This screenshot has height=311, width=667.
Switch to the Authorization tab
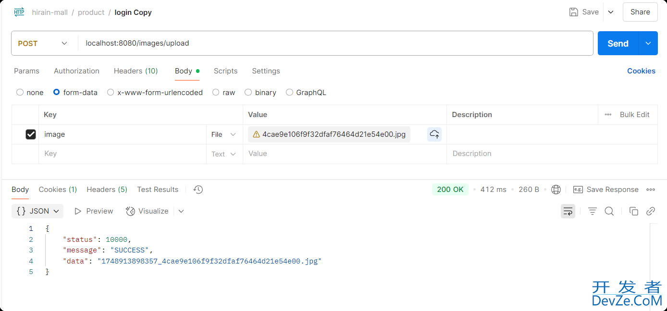[x=76, y=71]
